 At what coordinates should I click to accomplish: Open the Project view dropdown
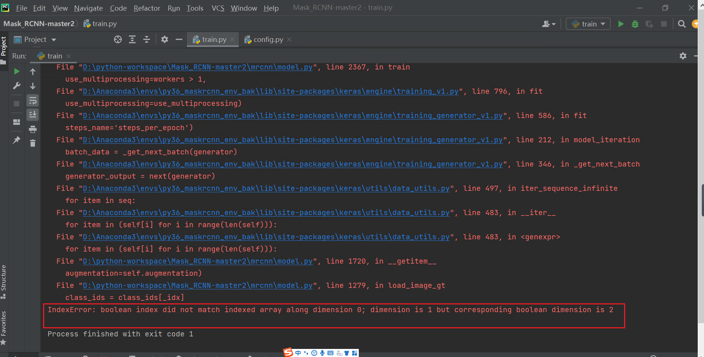tap(53, 39)
